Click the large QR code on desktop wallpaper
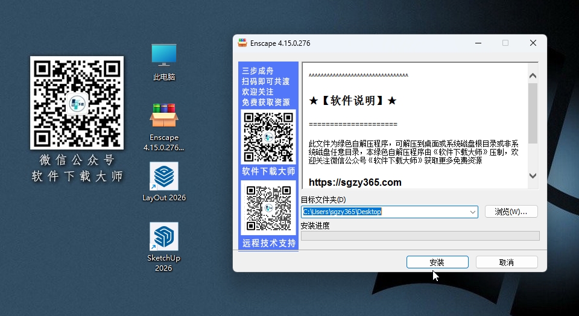This screenshot has width=579, height=316. (x=77, y=103)
